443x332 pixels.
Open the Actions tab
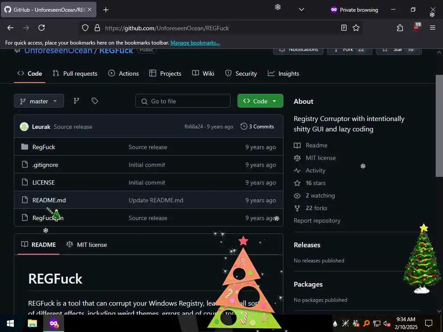tap(123, 73)
